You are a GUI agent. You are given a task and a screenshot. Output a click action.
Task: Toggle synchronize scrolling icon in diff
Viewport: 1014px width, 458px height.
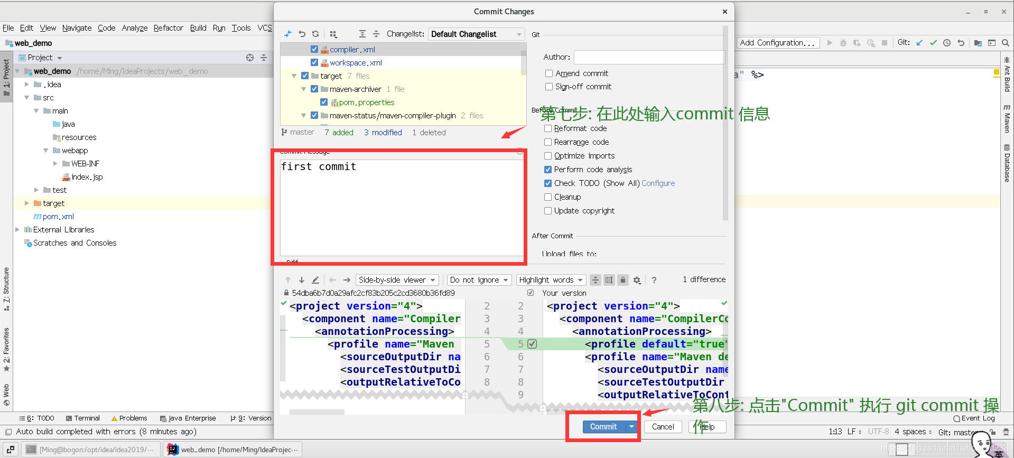pos(609,280)
